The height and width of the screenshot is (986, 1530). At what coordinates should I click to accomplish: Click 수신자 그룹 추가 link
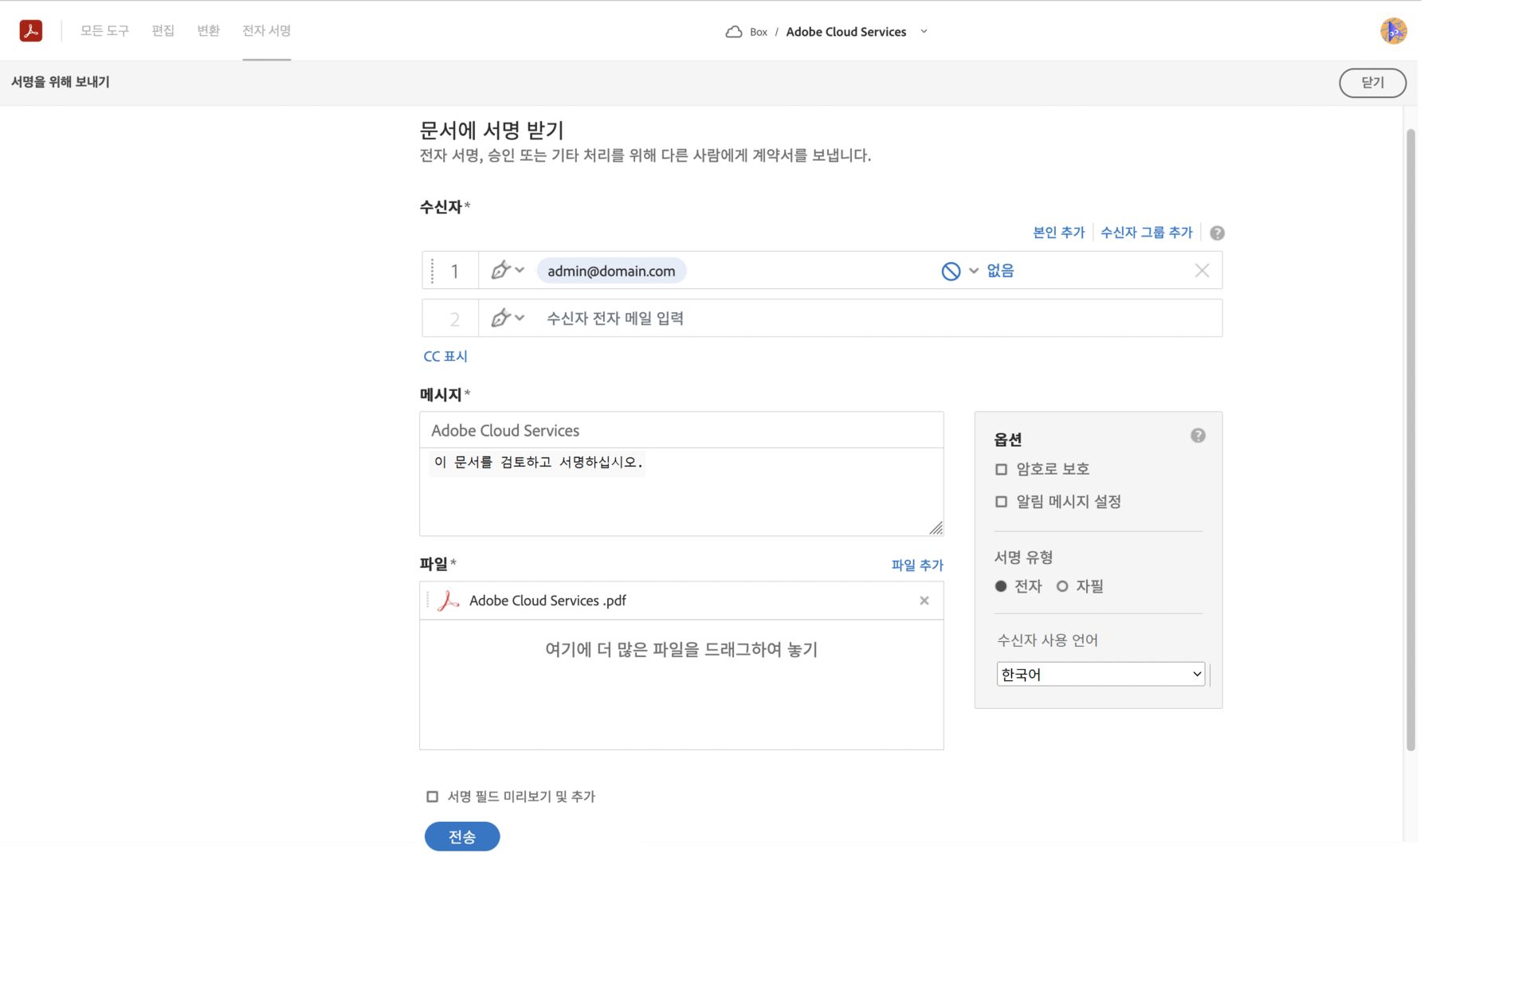pyautogui.click(x=1146, y=232)
